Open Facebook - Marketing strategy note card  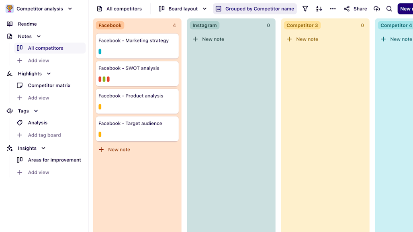[x=137, y=46]
